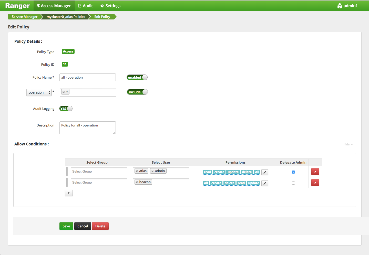The image size is (369, 255).
Task: Open the Access Manager menu
Action: point(54,6)
